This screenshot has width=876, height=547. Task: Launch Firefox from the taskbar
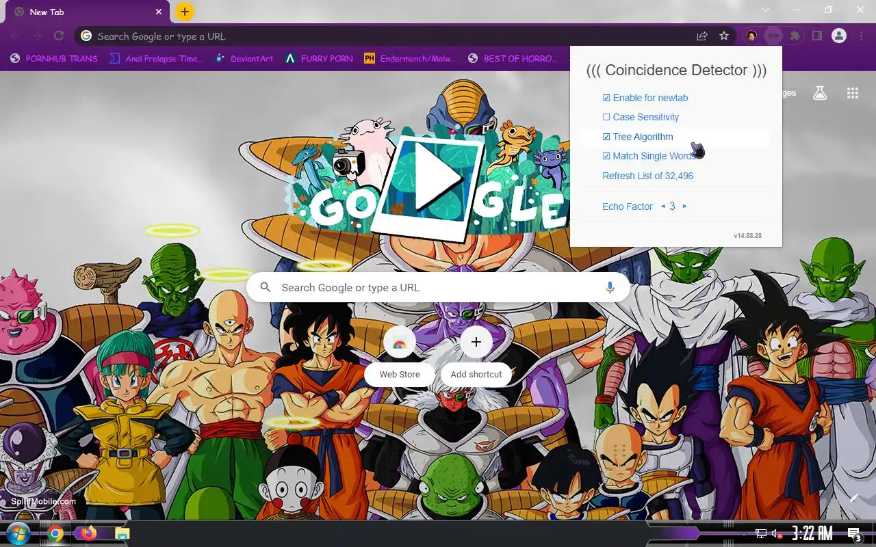(89, 533)
